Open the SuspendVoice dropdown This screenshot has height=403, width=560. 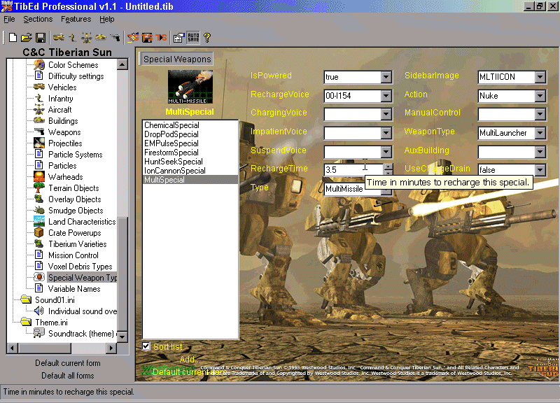[x=386, y=152]
